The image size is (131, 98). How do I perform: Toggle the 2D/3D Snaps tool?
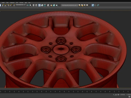3,5
